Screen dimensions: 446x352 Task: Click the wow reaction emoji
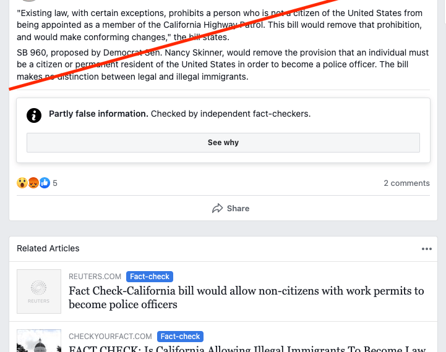click(22, 183)
